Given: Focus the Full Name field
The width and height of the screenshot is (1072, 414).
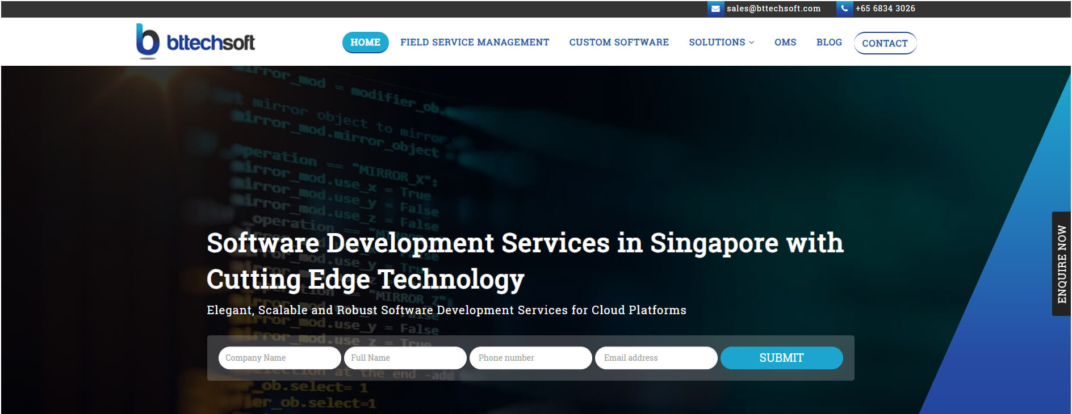Looking at the screenshot, I should point(405,358).
